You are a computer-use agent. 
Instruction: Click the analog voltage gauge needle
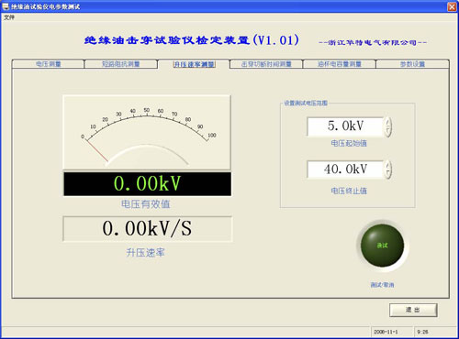pos(97,150)
